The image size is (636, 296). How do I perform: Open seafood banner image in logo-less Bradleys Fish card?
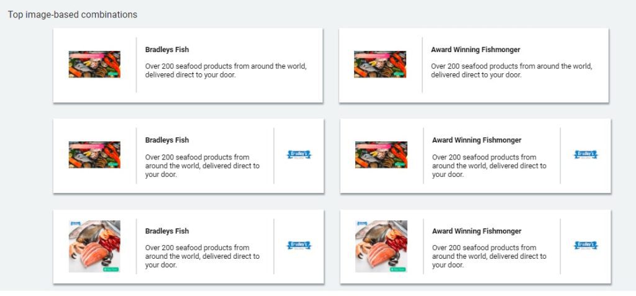(94, 65)
